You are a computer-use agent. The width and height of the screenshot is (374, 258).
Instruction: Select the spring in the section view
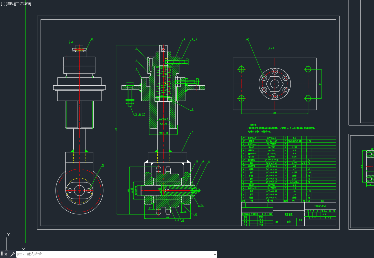pyautogui.click(x=164, y=82)
